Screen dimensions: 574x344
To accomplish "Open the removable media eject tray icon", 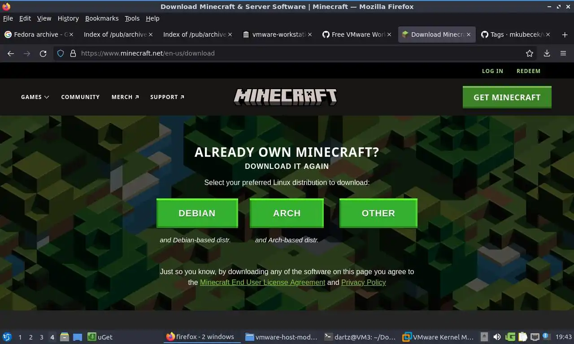I will pos(484,337).
